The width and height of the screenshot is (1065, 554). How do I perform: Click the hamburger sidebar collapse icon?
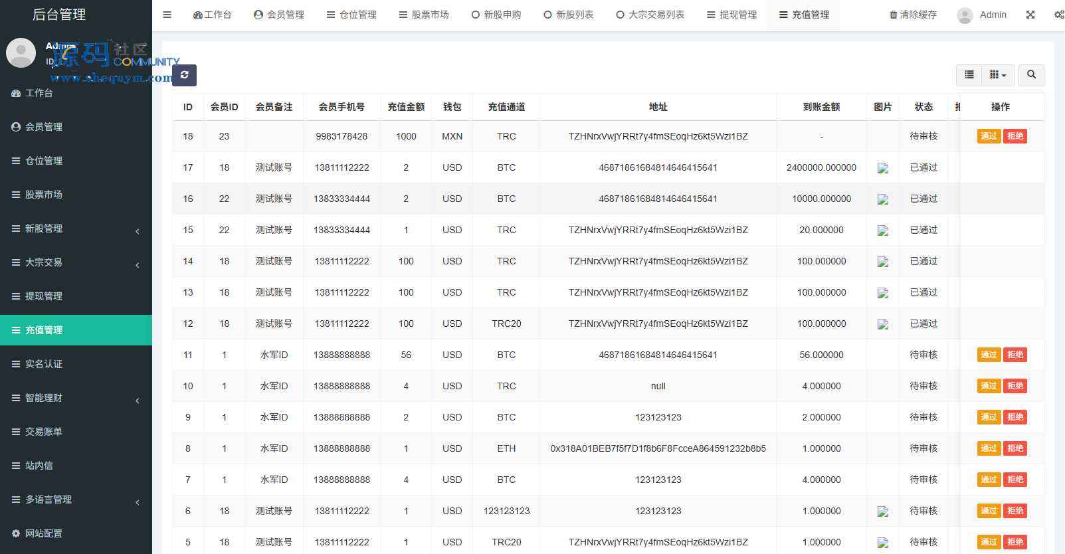click(167, 15)
